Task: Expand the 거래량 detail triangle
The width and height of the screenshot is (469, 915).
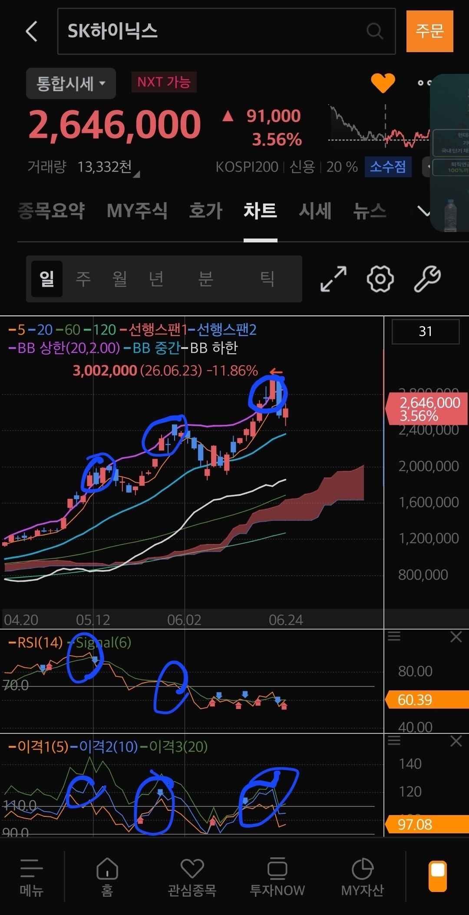Action: (x=136, y=174)
